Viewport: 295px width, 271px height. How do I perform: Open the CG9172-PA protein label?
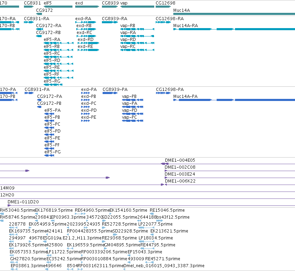tap(50, 96)
